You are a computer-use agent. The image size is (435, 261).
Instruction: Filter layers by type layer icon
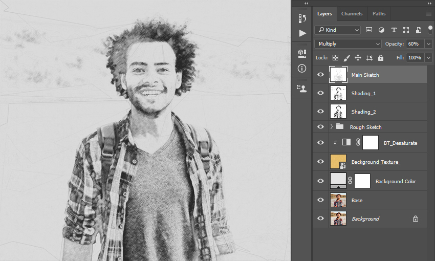point(394,30)
